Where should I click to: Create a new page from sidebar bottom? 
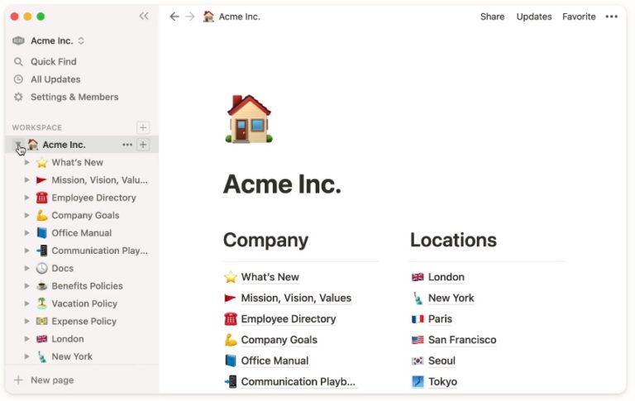(x=51, y=380)
